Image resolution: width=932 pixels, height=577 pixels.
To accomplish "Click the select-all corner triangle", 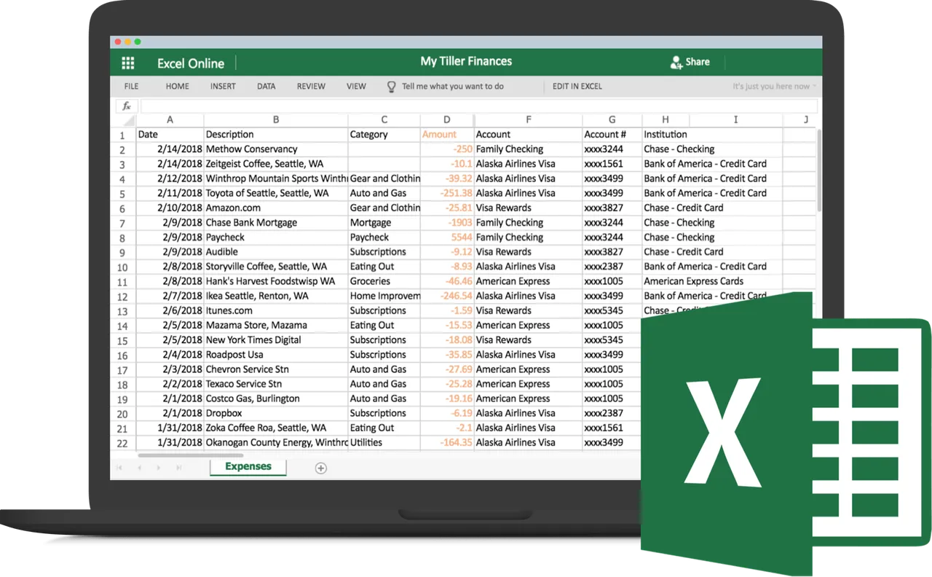I will tap(129, 120).
